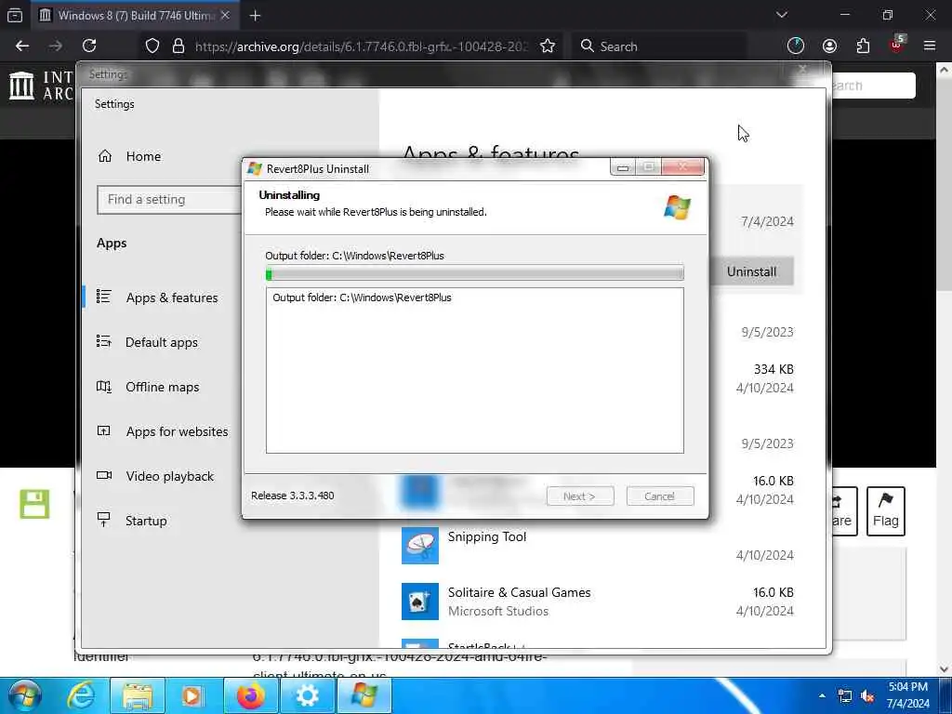This screenshot has height=714, width=952.
Task: Click the shield tracking protection icon
Action: [x=152, y=46]
